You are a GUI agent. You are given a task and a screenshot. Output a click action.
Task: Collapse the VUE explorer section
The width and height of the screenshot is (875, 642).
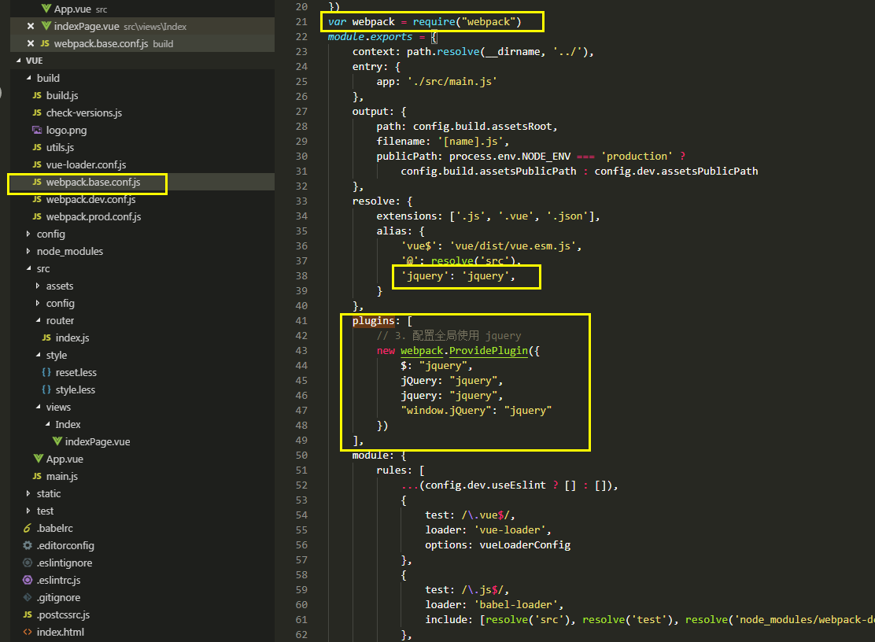[x=18, y=61]
